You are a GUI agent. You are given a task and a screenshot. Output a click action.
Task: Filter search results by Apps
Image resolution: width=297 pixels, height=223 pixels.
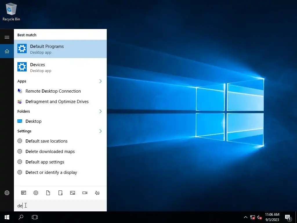tap(23, 193)
